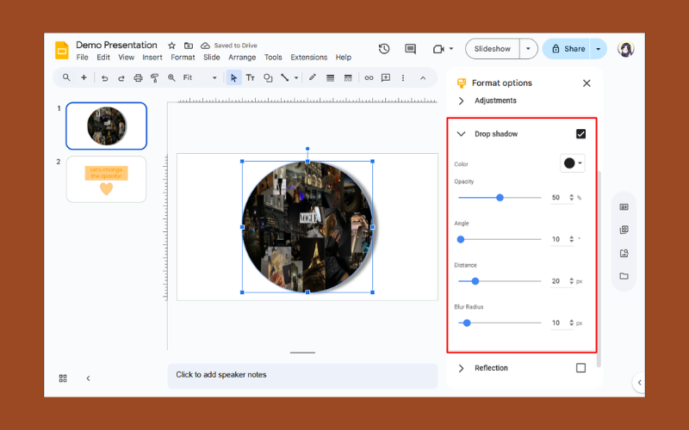Viewport: 689px width, 430px height.
Task: Open the topmost side panel icon
Action: 624,207
